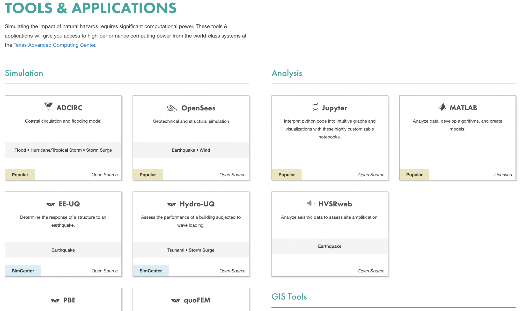Open the Jupyter tool title
Viewport: 530px width, 311px height.
point(334,108)
